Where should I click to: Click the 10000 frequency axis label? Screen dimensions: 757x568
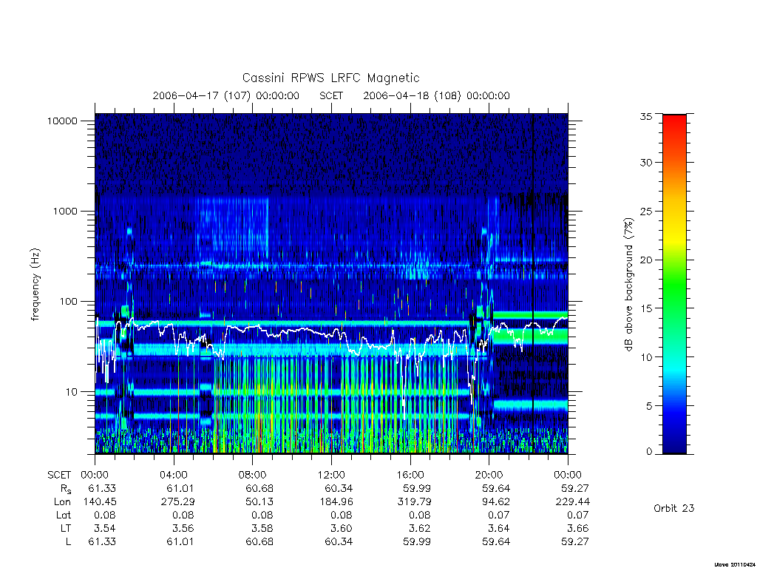(x=62, y=121)
